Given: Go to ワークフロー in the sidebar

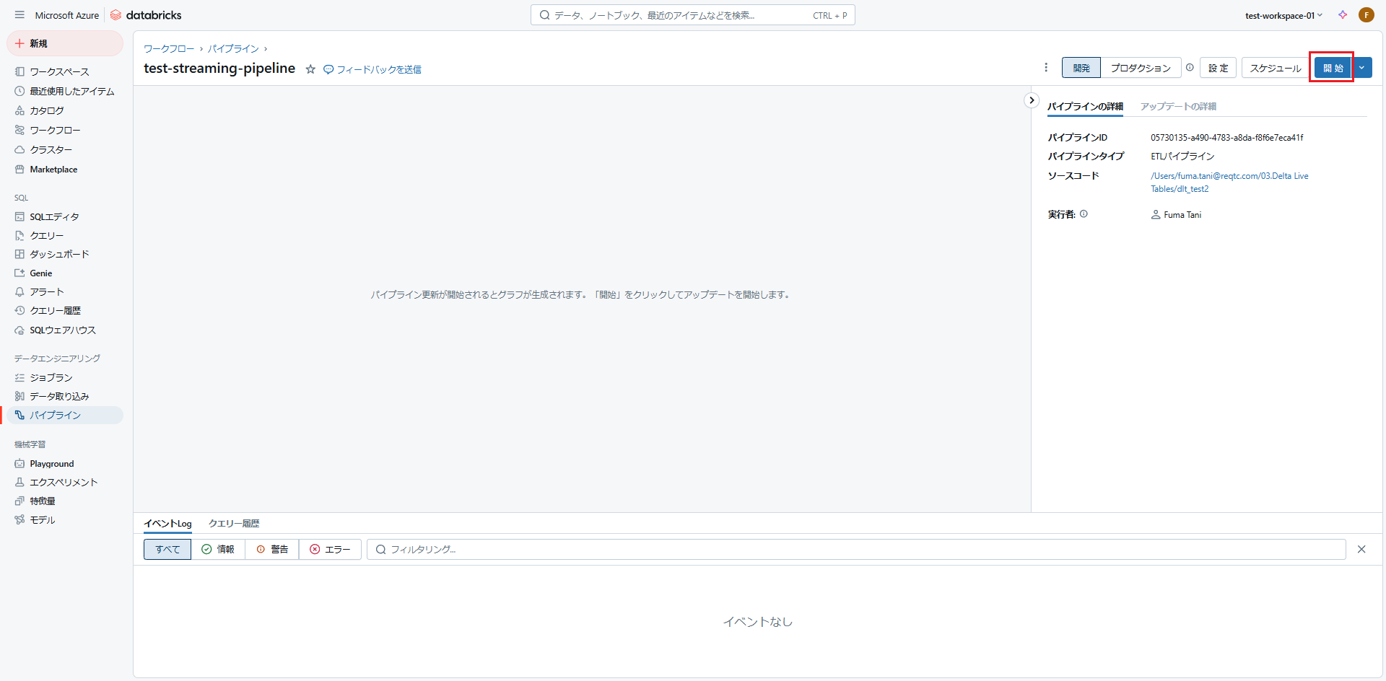Looking at the screenshot, I should 65,130.
